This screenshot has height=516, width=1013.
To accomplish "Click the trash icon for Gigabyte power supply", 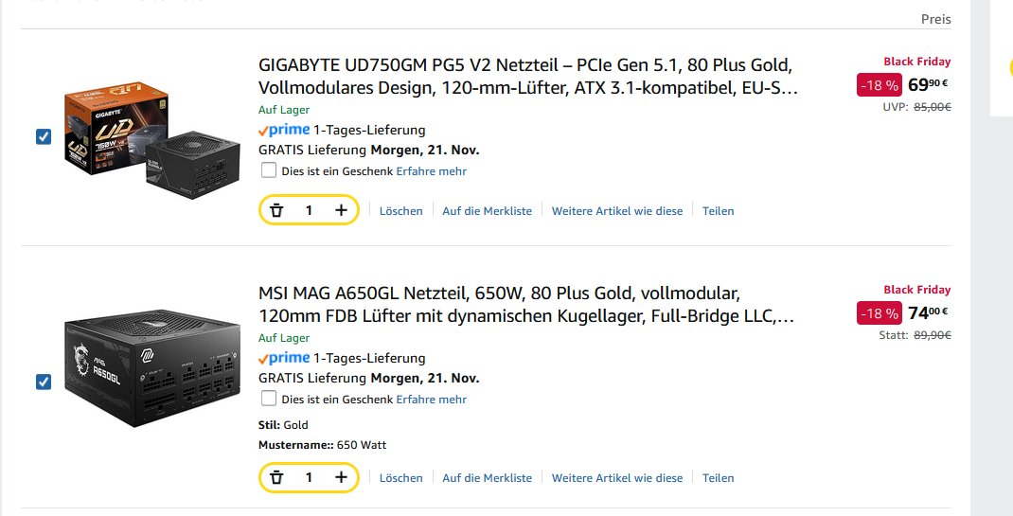I will [x=276, y=210].
